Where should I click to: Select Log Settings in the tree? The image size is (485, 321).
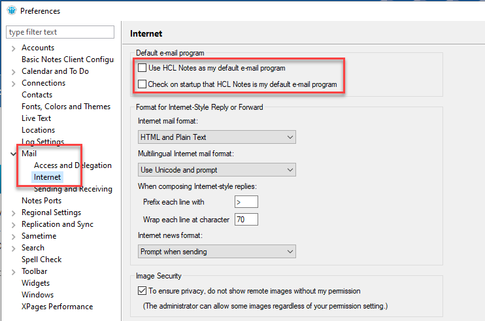42,142
